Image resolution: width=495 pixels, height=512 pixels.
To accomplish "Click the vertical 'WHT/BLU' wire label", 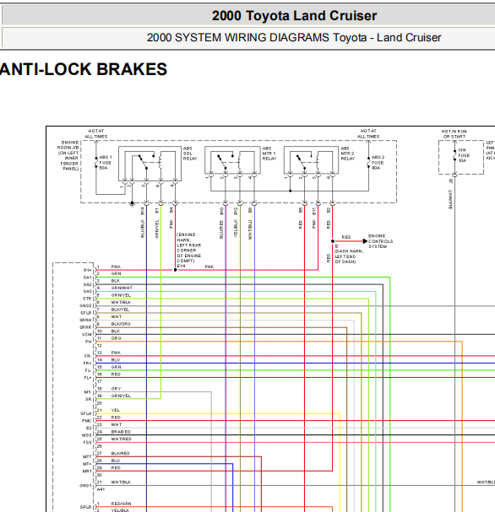I will (250, 229).
